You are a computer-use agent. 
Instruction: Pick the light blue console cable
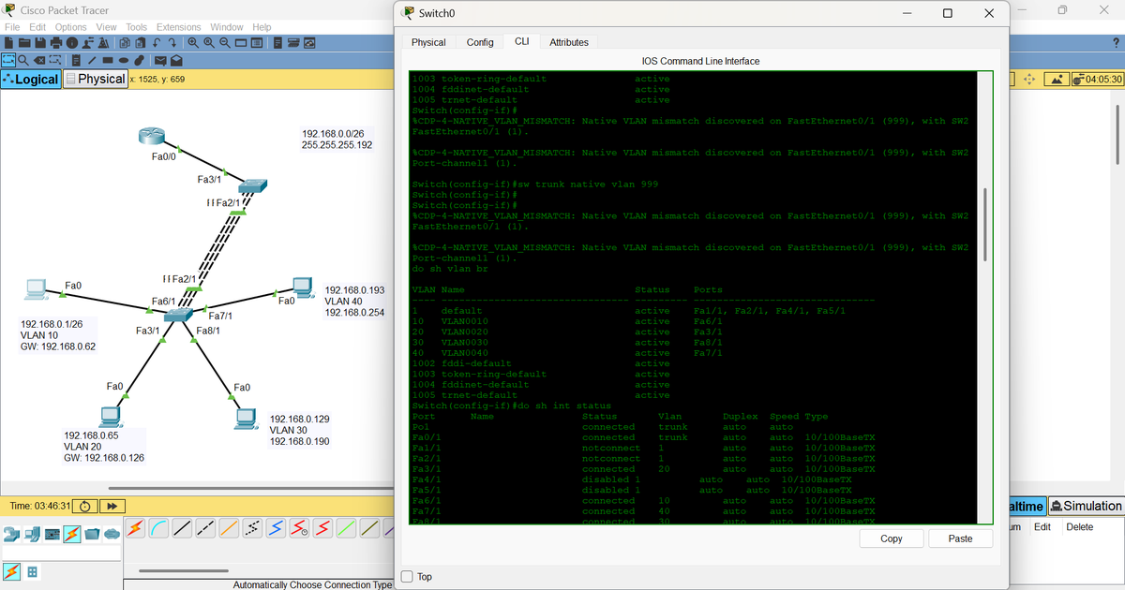coord(158,528)
